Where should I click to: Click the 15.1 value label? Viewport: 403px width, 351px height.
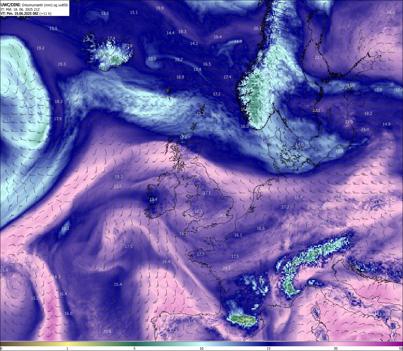click(x=134, y=12)
